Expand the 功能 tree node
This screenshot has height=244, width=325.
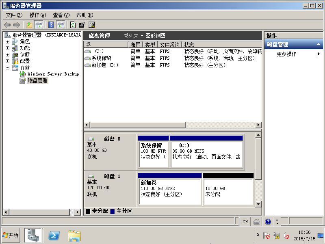point(7,48)
